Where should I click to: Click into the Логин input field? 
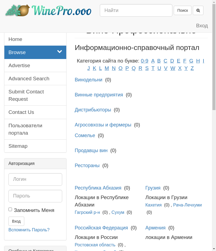(35, 179)
